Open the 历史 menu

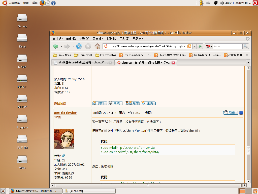point(98,39)
